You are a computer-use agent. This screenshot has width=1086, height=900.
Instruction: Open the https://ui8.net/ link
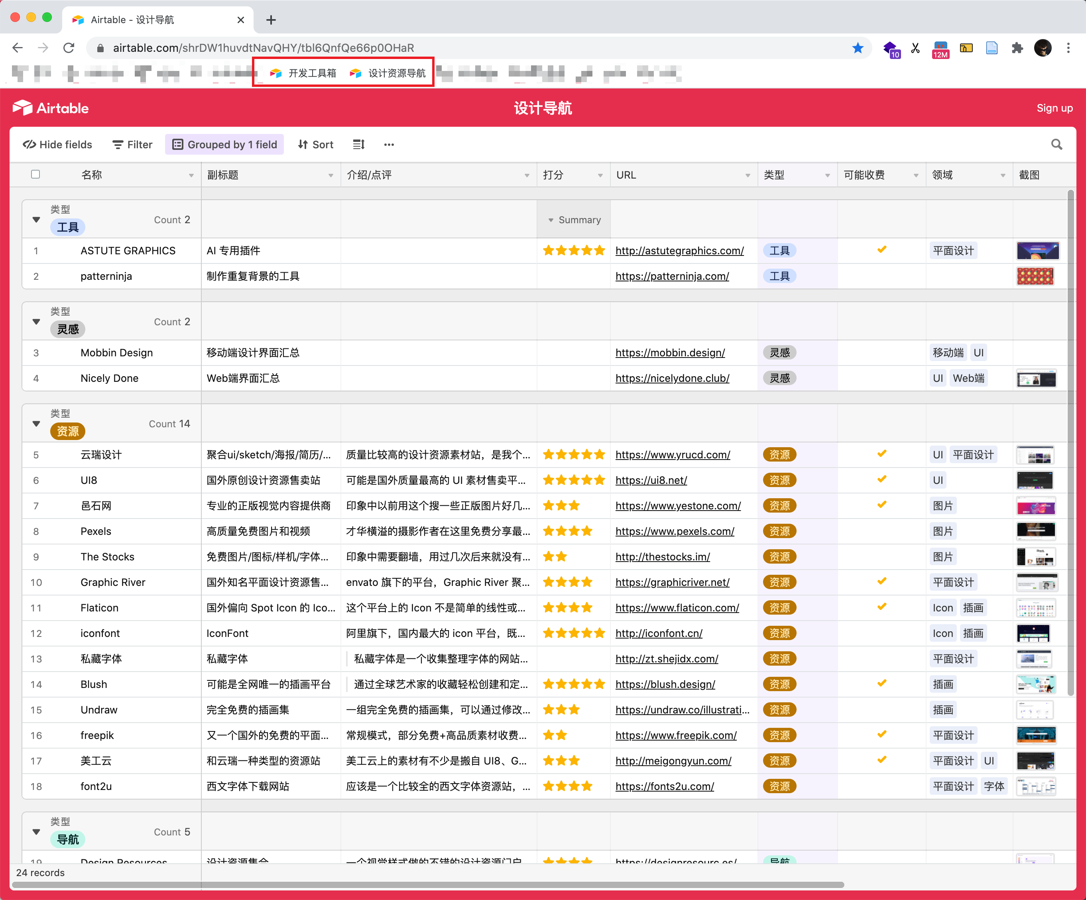tap(651, 480)
